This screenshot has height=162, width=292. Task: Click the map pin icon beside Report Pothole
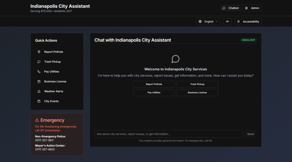39,52
